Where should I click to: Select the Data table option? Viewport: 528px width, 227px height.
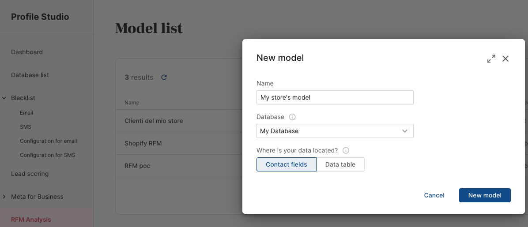point(340,164)
